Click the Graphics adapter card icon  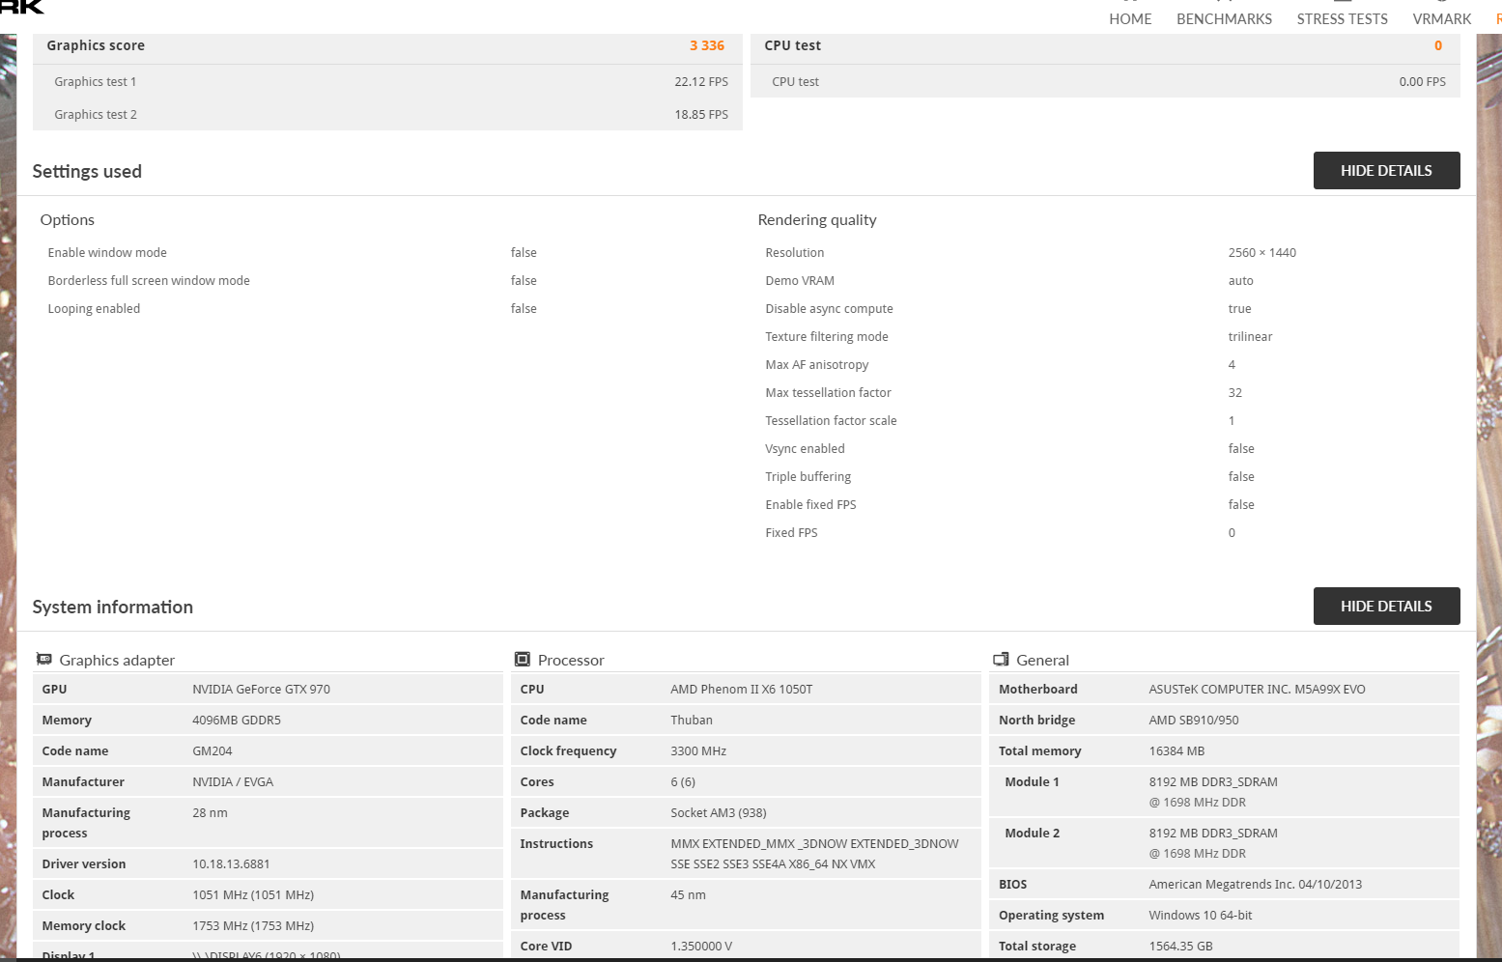(43, 660)
